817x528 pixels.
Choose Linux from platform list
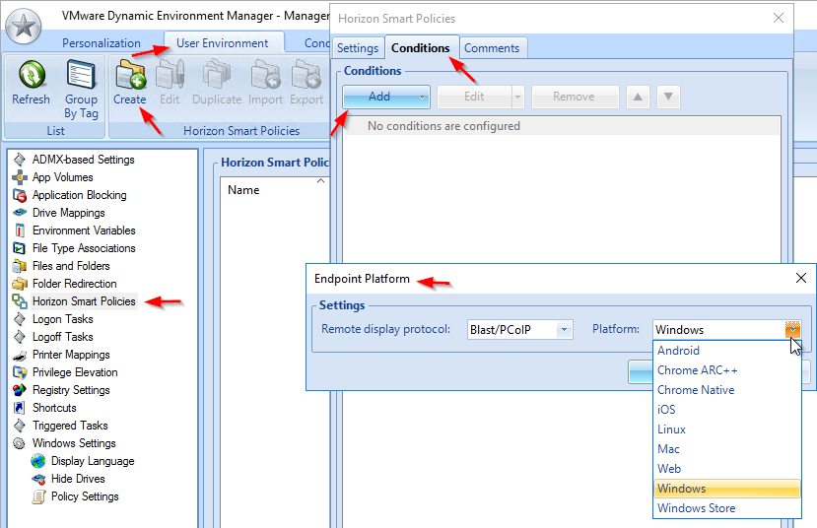[x=727, y=429]
